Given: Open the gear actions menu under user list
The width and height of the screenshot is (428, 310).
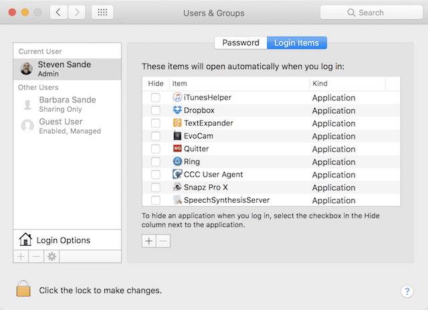Looking at the screenshot, I should click(51, 256).
